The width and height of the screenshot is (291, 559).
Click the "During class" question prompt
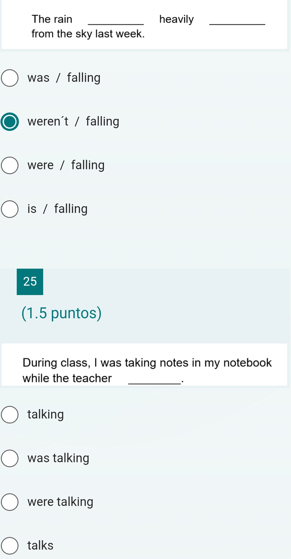pyautogui.click(x=147, y=370)
